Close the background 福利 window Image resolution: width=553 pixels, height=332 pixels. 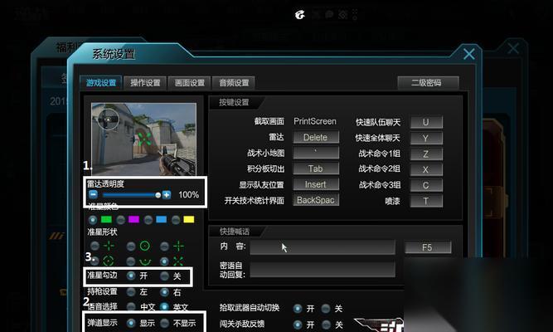coord(513,48)
